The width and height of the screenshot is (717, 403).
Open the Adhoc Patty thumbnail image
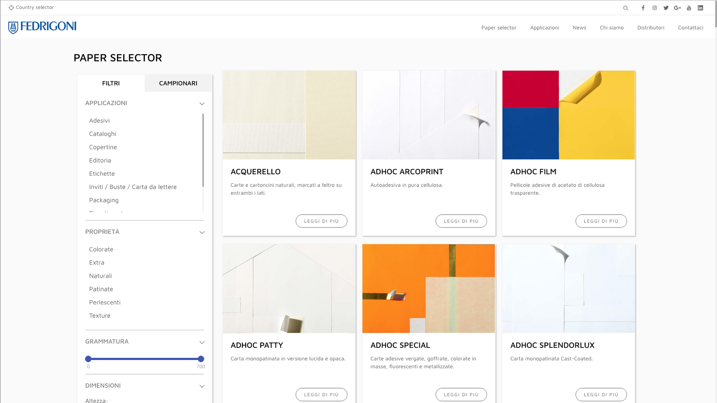pyautogui.click(x=289, y=288)
